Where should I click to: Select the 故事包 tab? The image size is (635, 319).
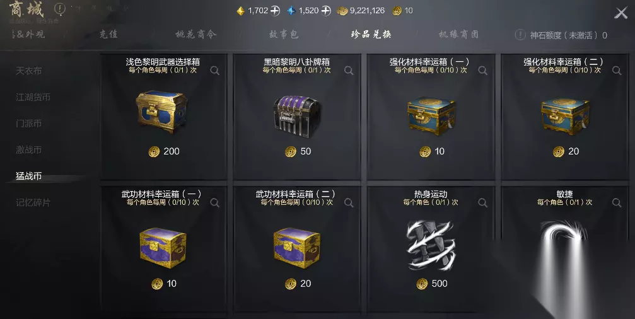click(284, 35)
